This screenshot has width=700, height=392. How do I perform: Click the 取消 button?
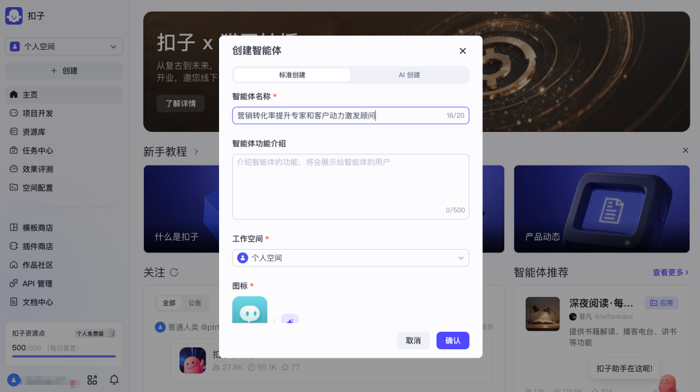pos(413,341)
